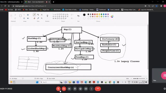
Task: Select the Eraser tool in Paint
Action: pyautogui.click(x=34, y=18)
